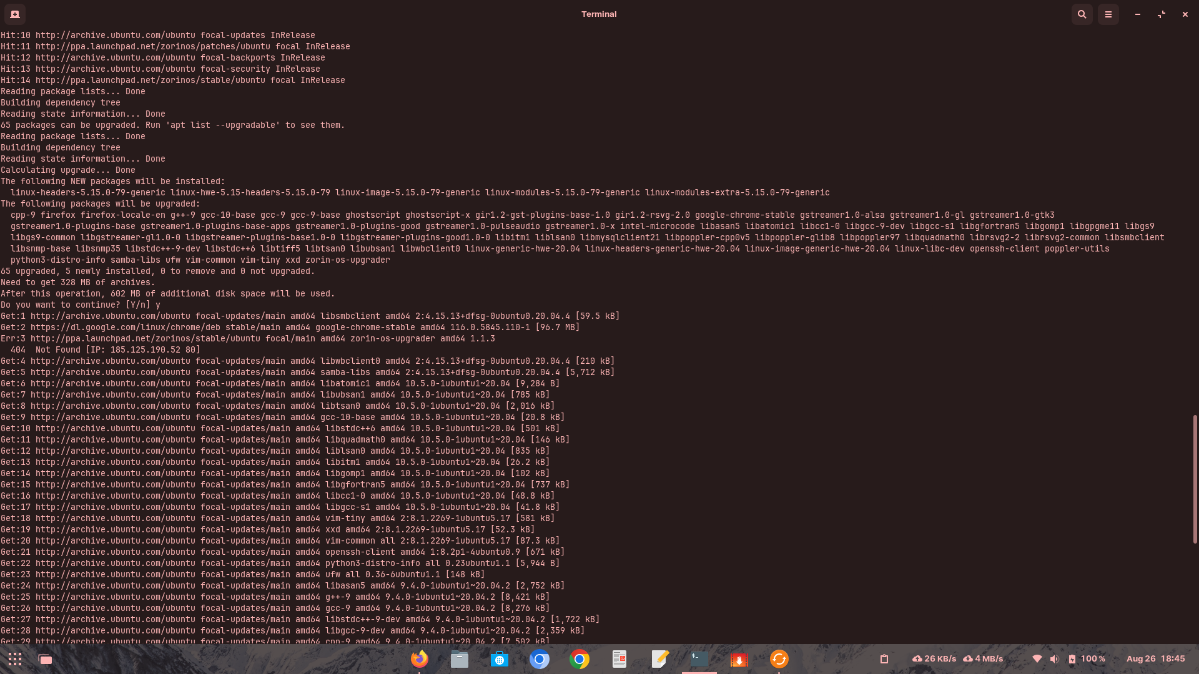The image size is (1199, 674).
Task: Click 'Do you want to continue? [Y/n] y'
Action: (81, 305)
